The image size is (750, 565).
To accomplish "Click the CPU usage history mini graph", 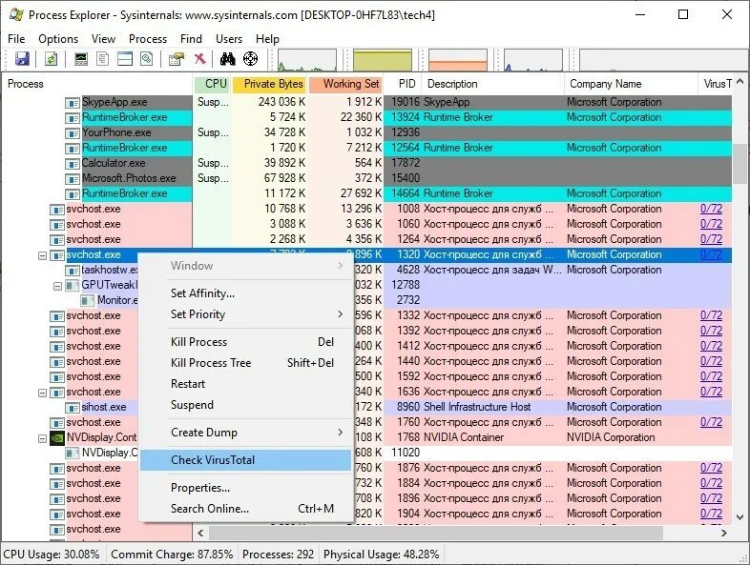I will click(x=306, y=60).
